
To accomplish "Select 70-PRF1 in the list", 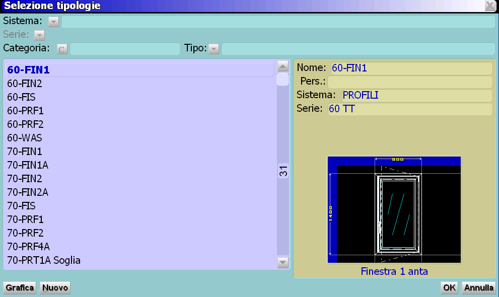I will click(140, 219).
